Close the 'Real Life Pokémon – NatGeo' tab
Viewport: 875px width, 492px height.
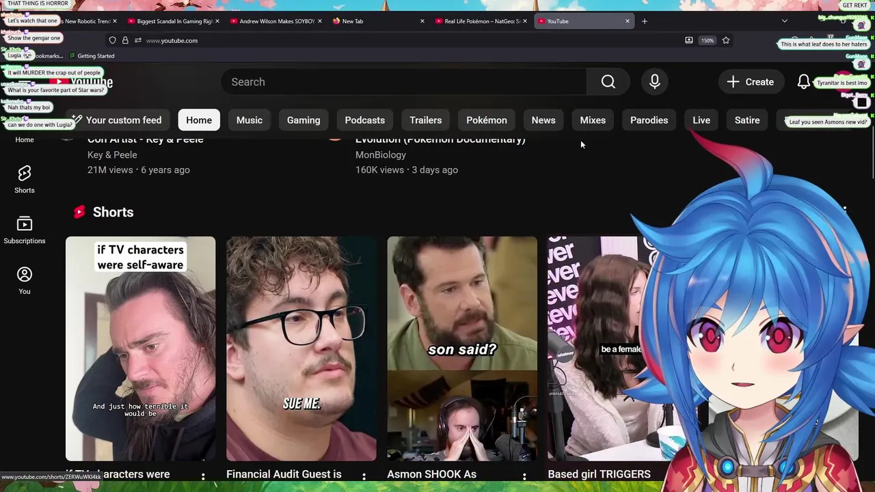coord(525,21)
